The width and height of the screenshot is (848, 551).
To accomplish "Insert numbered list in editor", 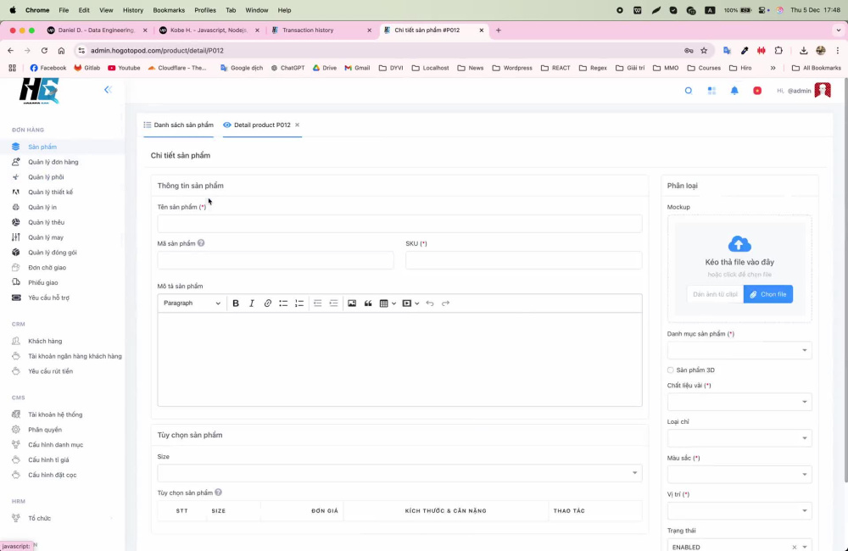I will point(299,303).
